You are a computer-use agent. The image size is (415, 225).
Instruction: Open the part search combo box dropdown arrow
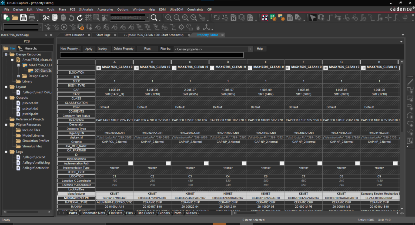[148, 18]
